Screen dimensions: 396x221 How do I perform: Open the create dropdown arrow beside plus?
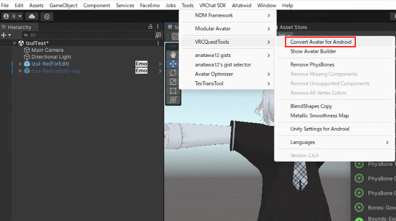point(10,35)
